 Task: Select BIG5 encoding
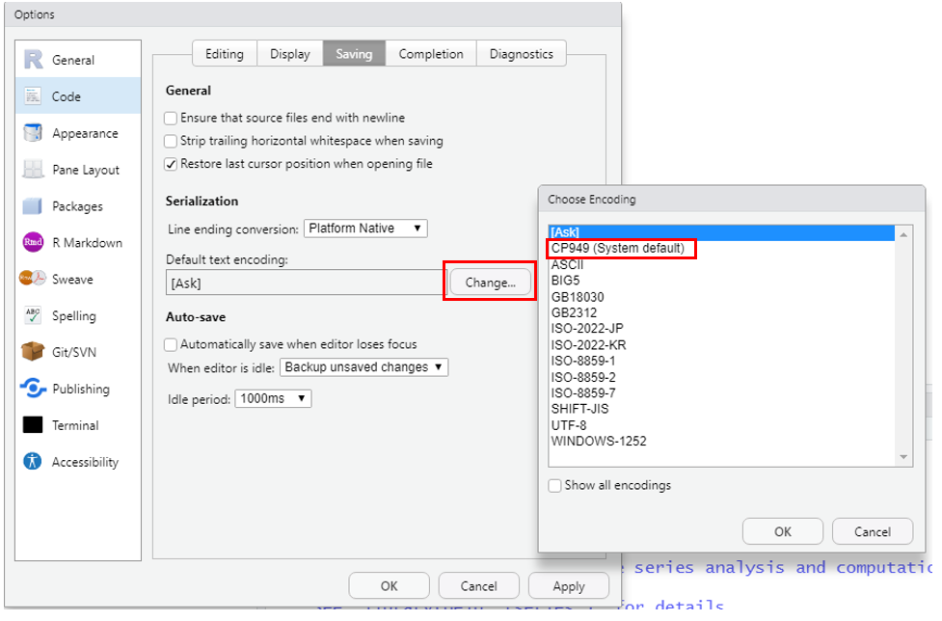click(x=721, y=281)
